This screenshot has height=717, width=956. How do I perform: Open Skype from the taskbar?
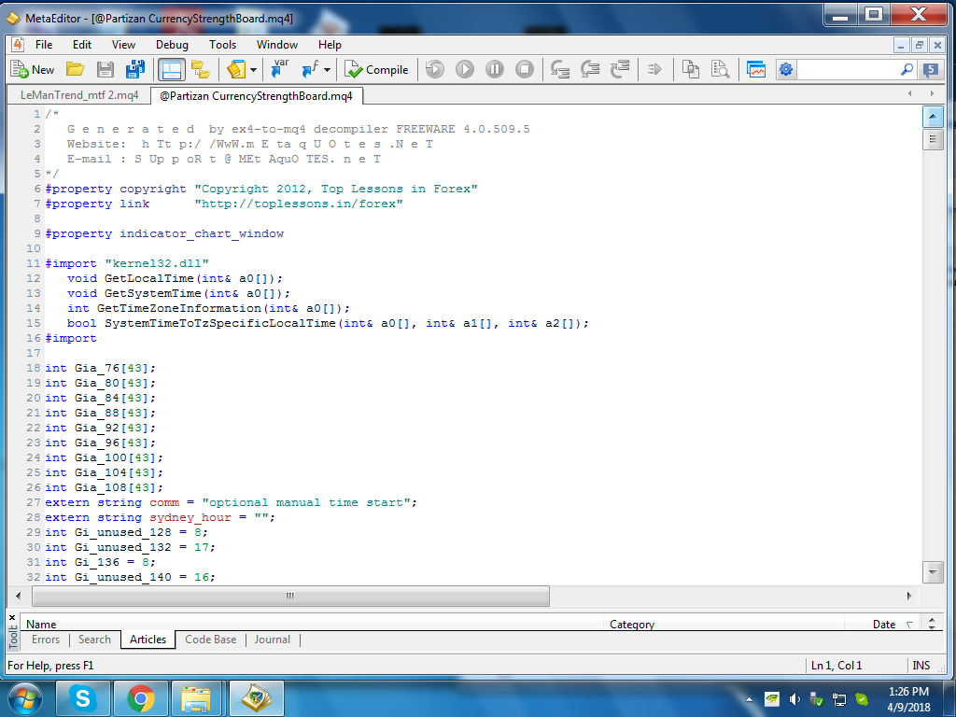click(x=83, y=698)
